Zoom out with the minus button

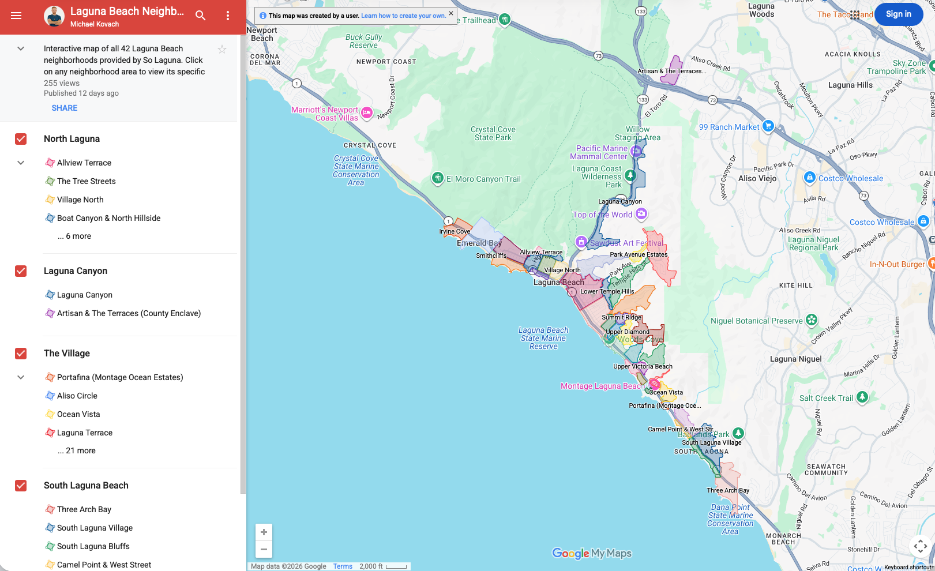point(264,549)
